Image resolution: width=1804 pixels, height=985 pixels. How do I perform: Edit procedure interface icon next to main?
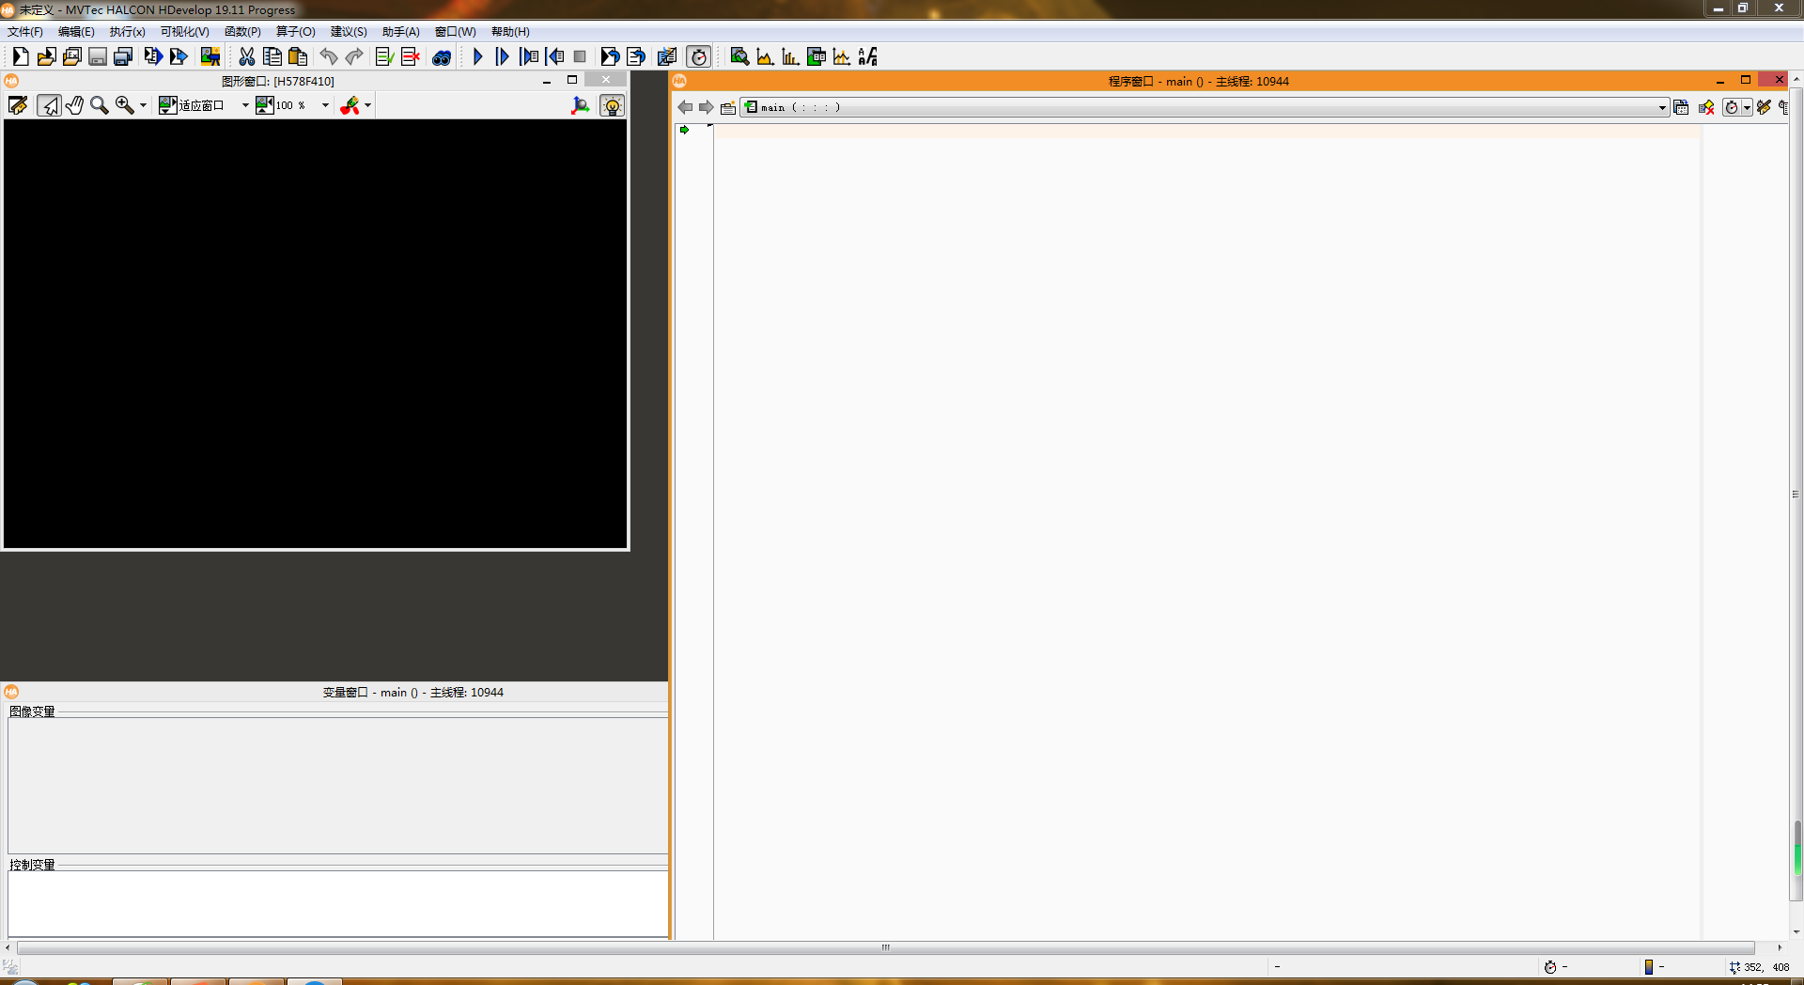(x=728, y=107)
